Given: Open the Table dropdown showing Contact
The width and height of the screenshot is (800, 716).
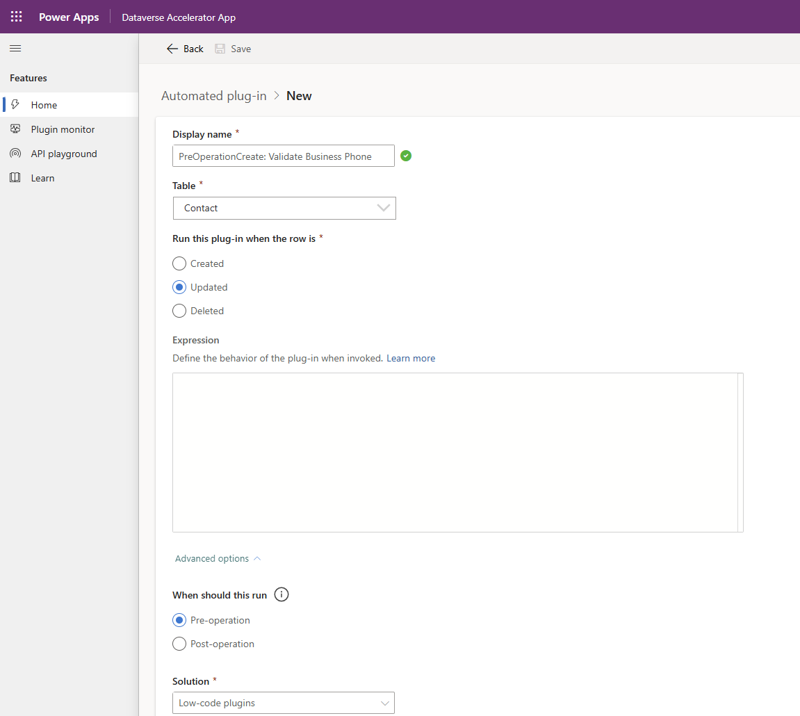Looking at the screenshot, I should (284, 208).
